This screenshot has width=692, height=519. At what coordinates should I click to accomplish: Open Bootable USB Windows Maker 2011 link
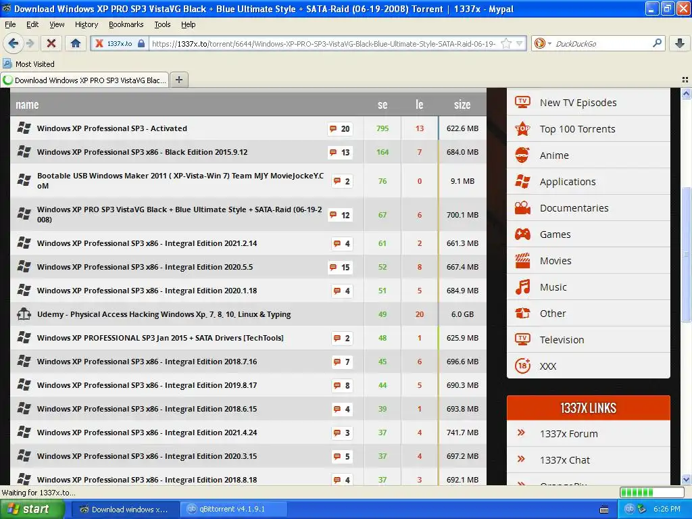(x=180, y=180)
